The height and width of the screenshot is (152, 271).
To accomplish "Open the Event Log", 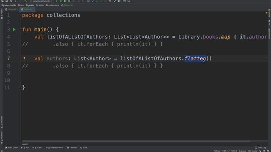I will [x=260, y=147].
